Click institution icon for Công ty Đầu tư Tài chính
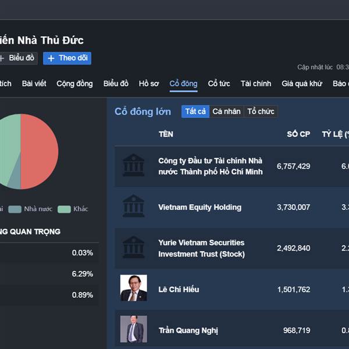Screen dimensions: 349x349 coord(134,165)
